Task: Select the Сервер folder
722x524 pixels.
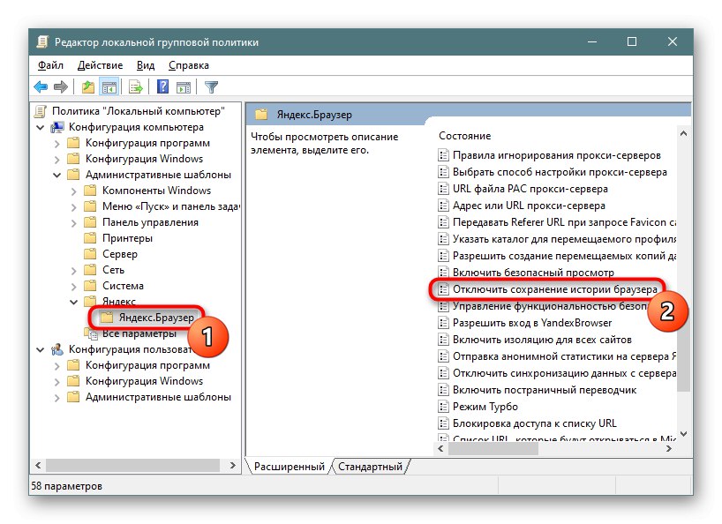Action: [x=120, y=254]
